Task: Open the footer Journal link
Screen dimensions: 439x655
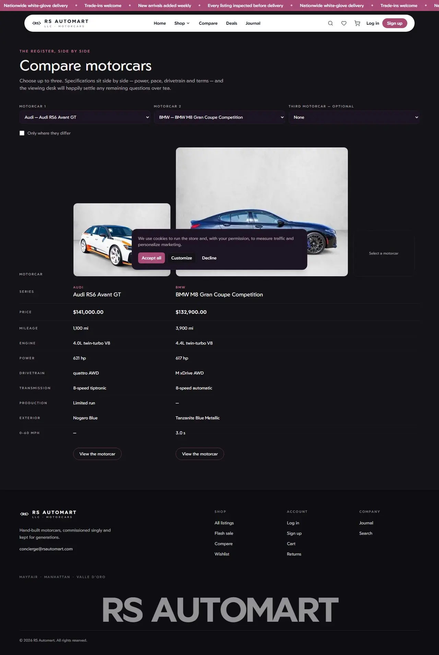Action: [366, 523]
